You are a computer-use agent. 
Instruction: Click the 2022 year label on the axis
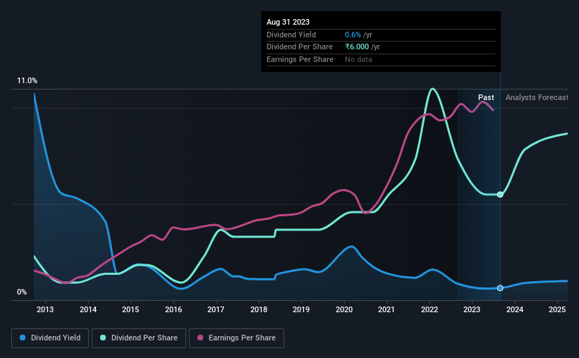pos(429,309)
